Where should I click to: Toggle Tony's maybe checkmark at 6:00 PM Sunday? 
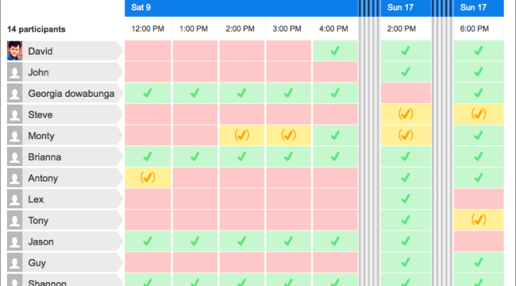point(478,220)
